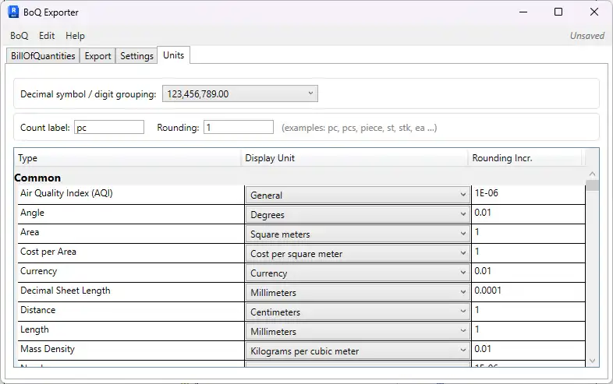Image resolution: width=613 pixels, height=384 pixels.
Task: Maximize the BoQ Exporter window
Action: point(558,12)
